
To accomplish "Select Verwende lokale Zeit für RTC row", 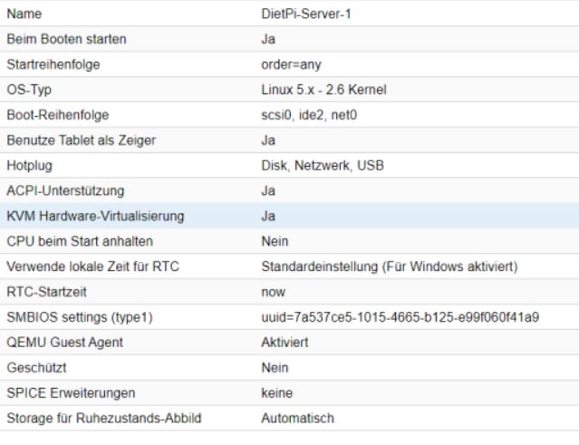I will tap(290, 266).
